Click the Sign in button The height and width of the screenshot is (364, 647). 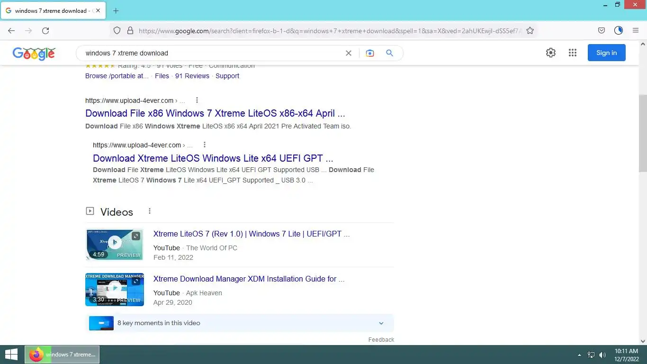pyautogui.click(x=607, y=53)
